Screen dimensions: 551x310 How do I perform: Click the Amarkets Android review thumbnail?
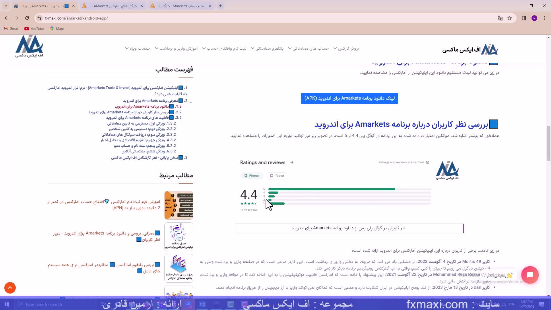pyautogui.click(x=179, y=237)
